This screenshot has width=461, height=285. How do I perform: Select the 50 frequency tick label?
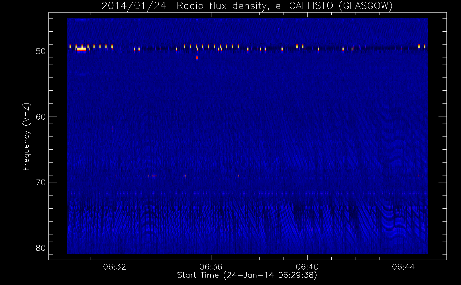(x=41, y=51)
